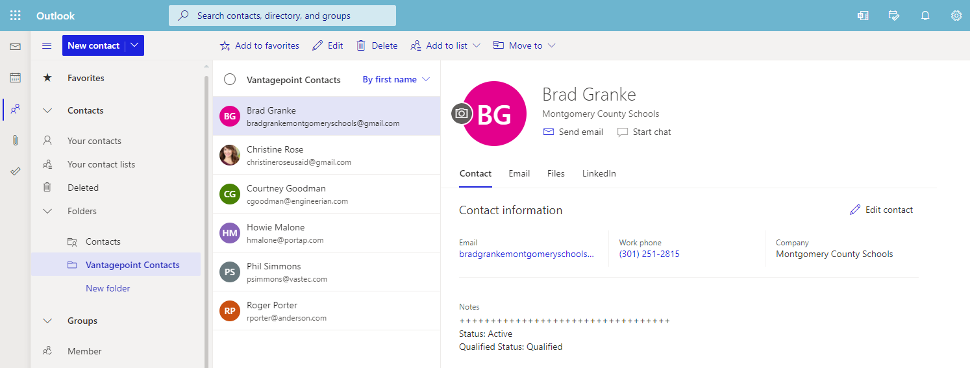The image size is (970, 368).
Task: Switch to the Contact tab
Action: [475, 173]
